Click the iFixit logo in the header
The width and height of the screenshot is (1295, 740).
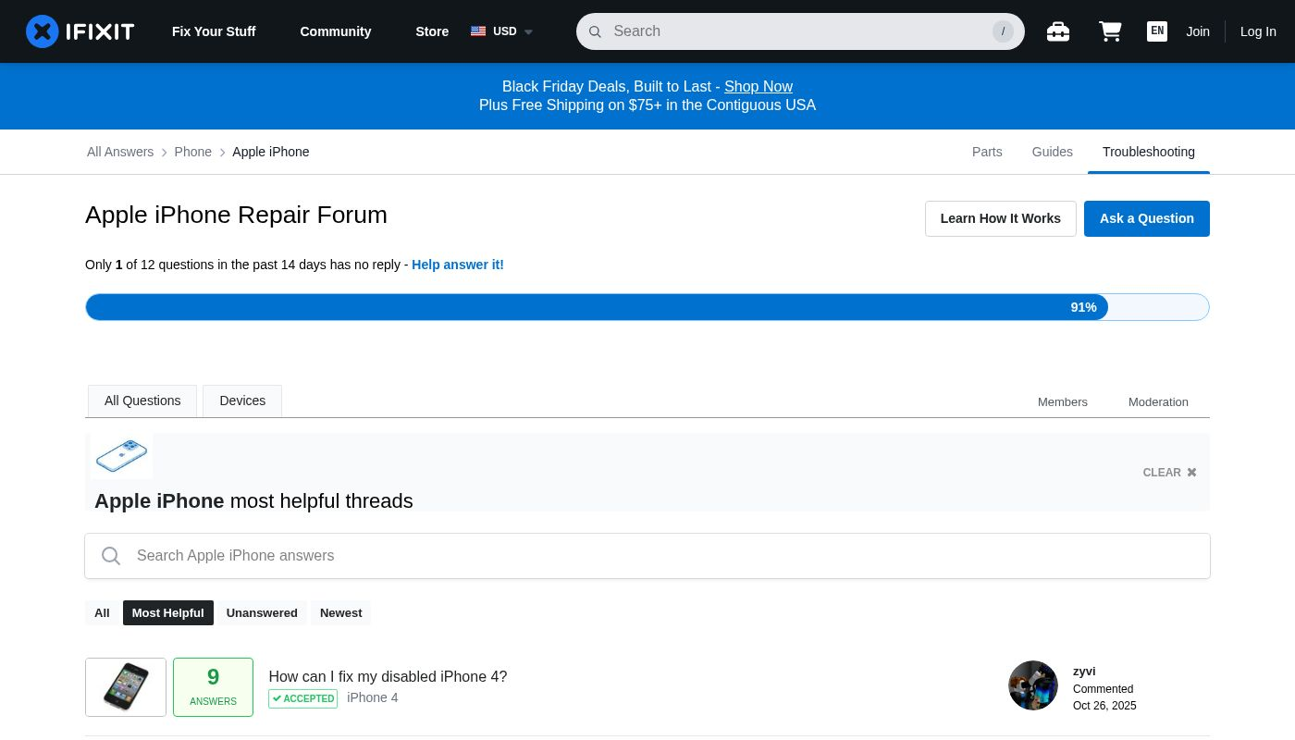80,31
